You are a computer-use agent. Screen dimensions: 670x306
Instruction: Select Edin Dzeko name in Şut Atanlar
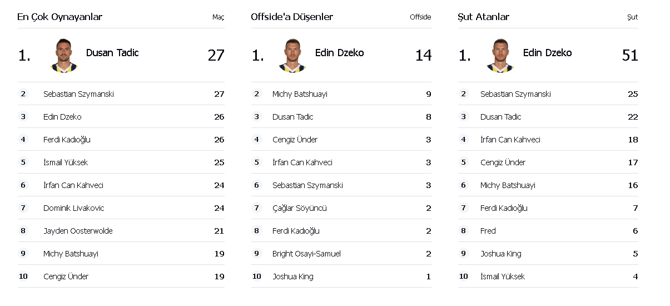point(547,53)
